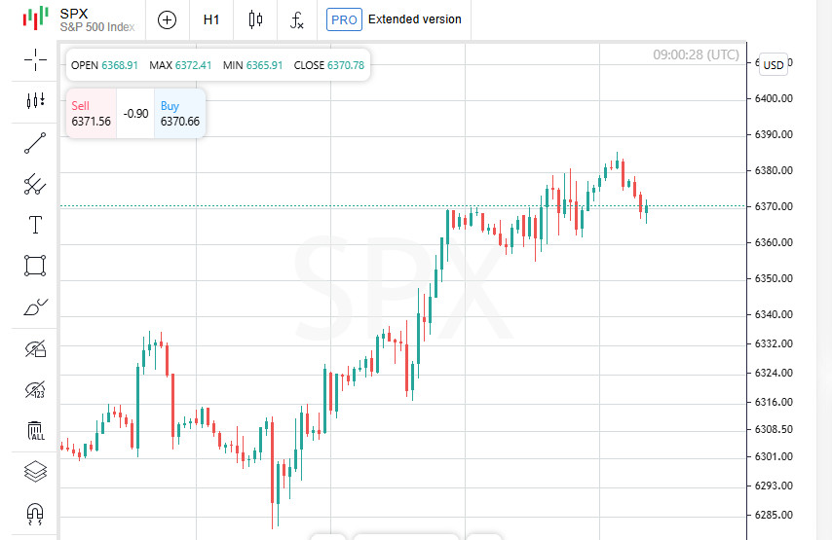The image size is (832, 540).
Task: Select the Text annotation tool
Action: (35, 225)
